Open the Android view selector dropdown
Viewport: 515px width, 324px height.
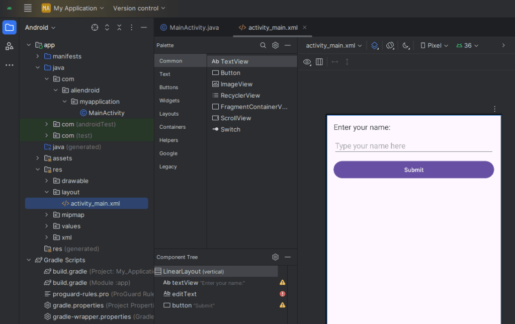40,28
